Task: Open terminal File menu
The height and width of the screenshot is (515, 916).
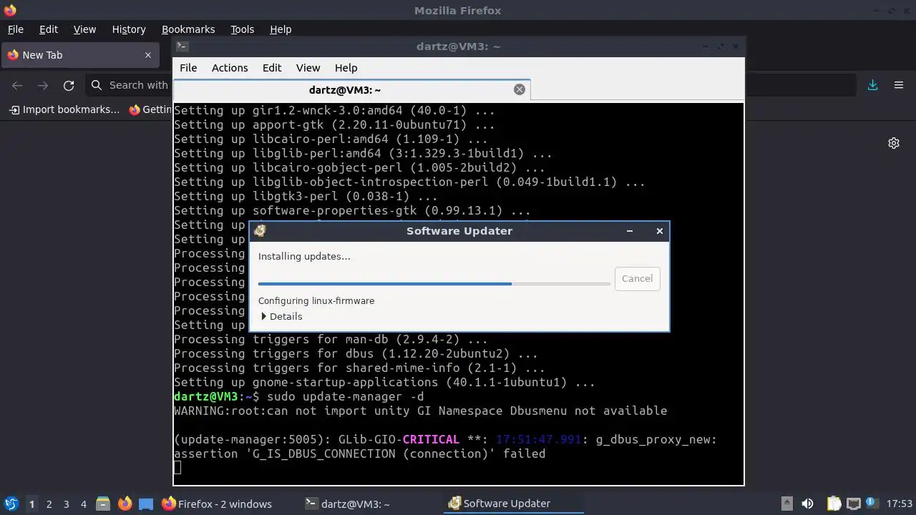Action: tap(188, 68)
